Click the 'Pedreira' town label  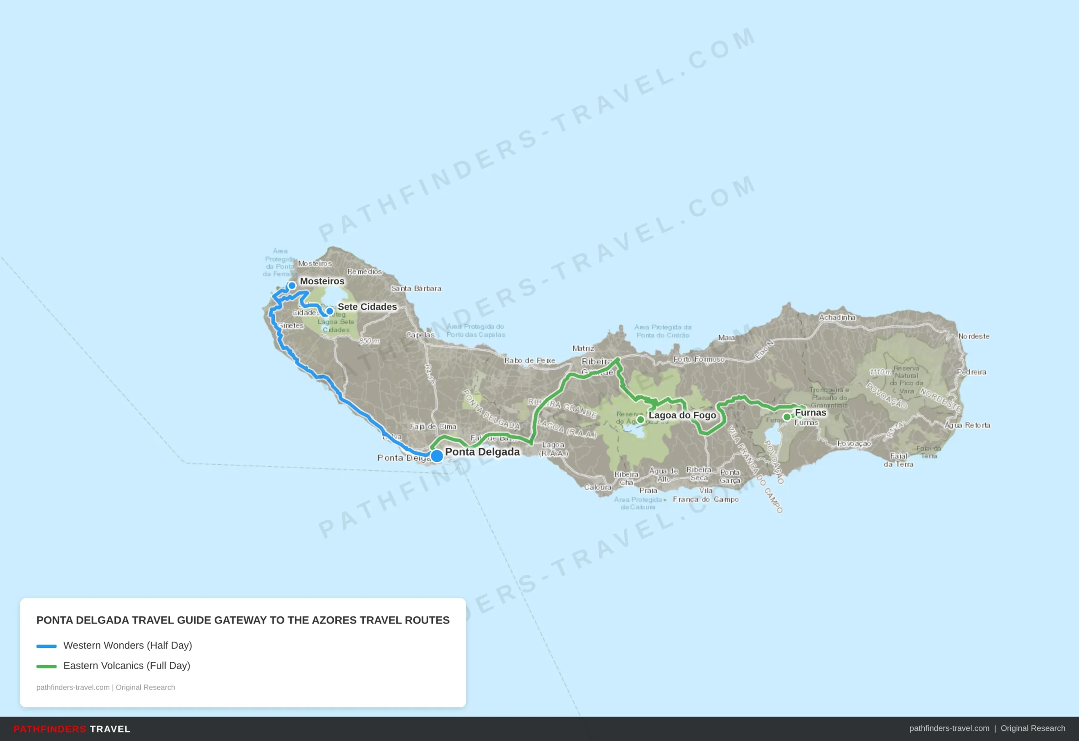971,372
